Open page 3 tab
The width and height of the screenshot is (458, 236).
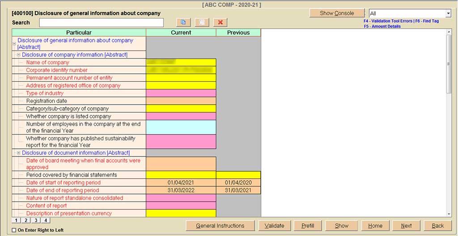[x=36, y=220]
